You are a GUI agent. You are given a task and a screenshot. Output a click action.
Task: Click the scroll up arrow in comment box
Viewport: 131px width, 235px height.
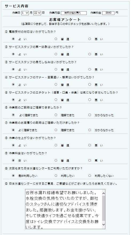[x=104, y=193]
